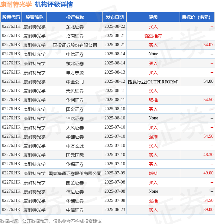Image resolution: width=215 pixels, height=224 pixels.
Task: Click 02276.HK in the 2025-06-23 row
Action: [11, 209]
